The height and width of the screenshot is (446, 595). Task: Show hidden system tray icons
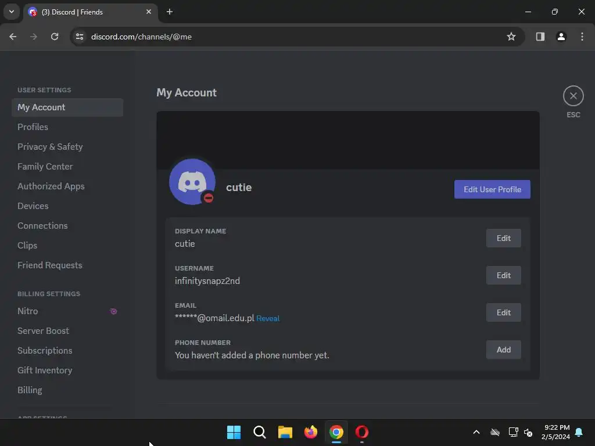tap(476, 432)
